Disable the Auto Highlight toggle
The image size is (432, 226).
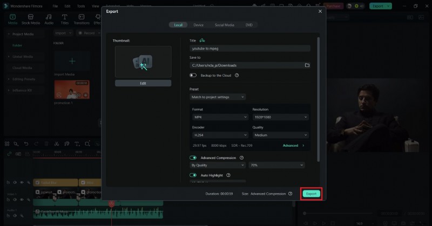click(x=193, y=175)
